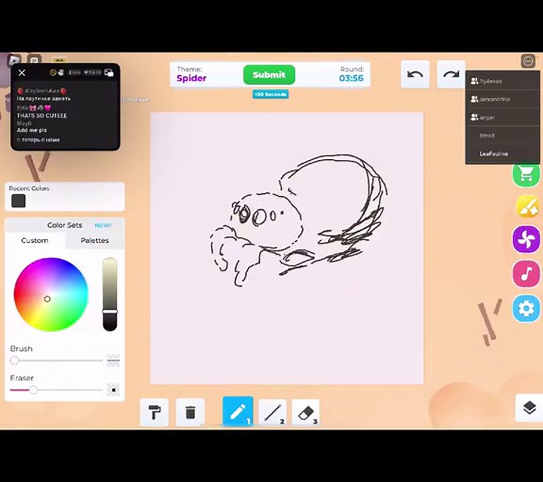Select player LeaPauline in the list

[x=502, y=153]
